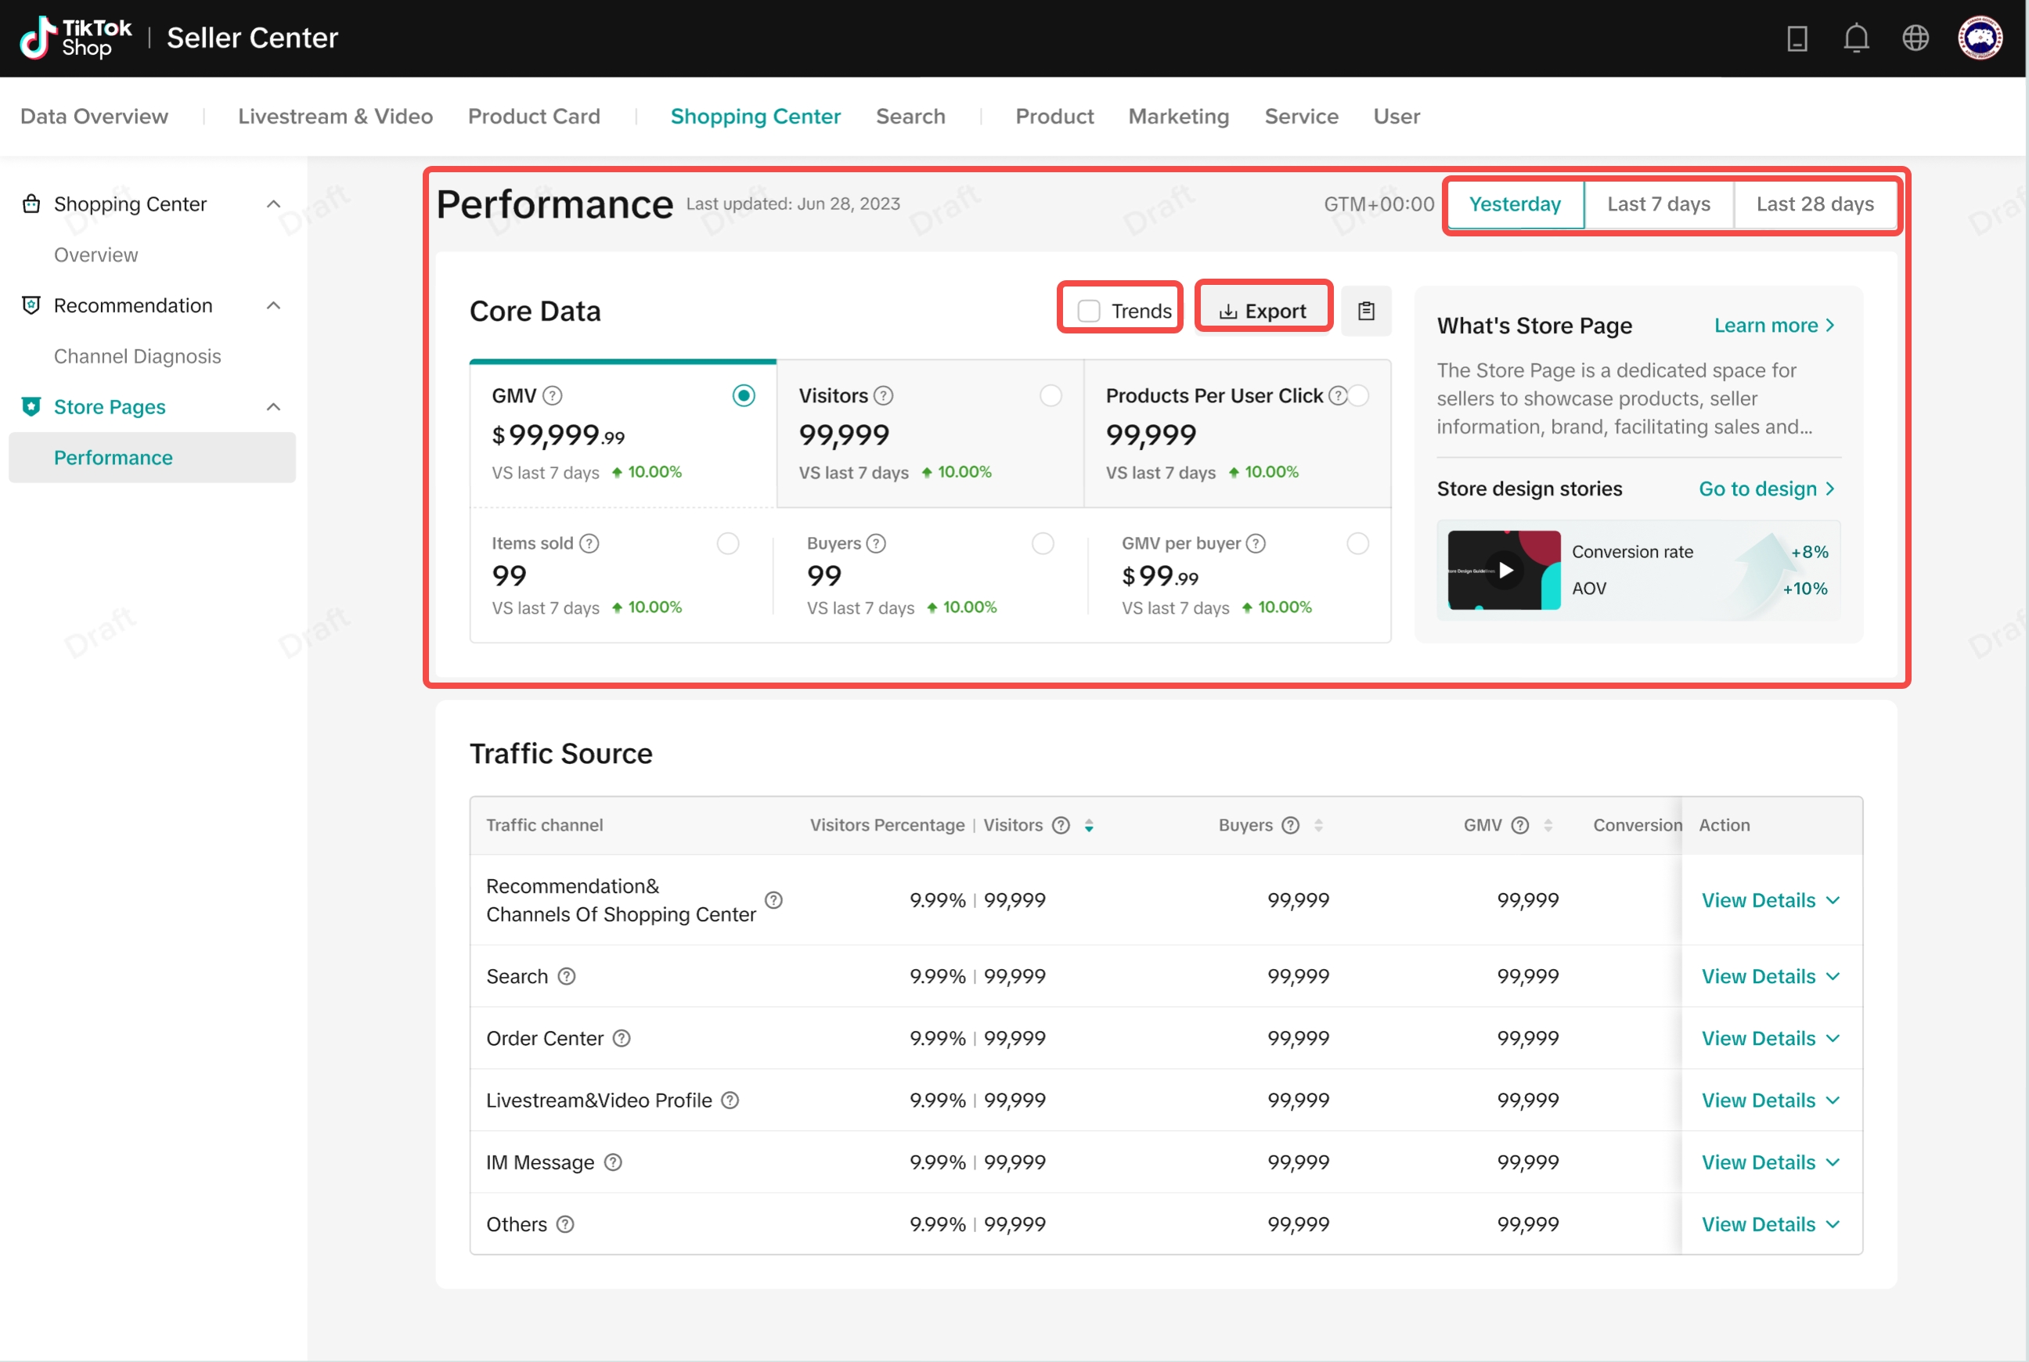Screen dimensions: 2029x1362
Task: Open the mobile device icon in header
Action: tap(1797, 38)
